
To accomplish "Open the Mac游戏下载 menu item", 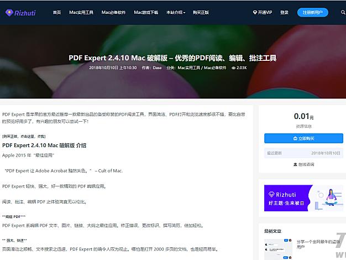I will click(146, 12).
